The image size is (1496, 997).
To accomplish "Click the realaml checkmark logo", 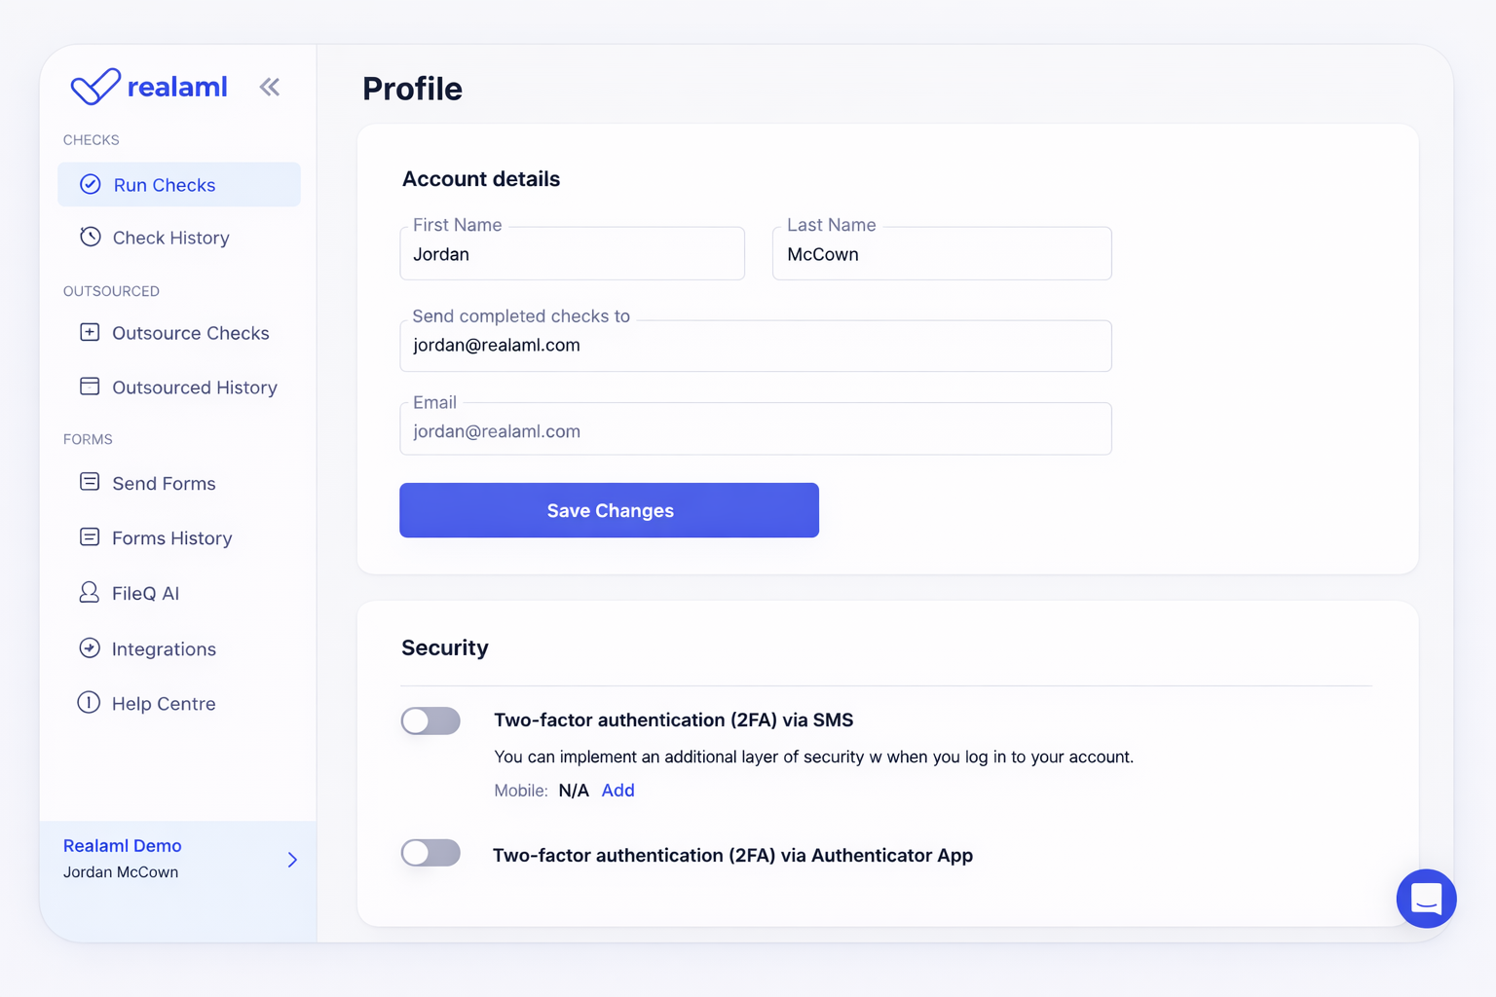I will 95,87.
